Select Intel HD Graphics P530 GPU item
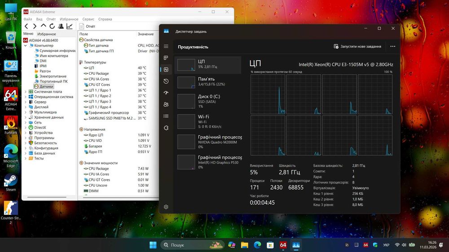The height and width of the screenshot is (252, 449). [x=208, y=162]
